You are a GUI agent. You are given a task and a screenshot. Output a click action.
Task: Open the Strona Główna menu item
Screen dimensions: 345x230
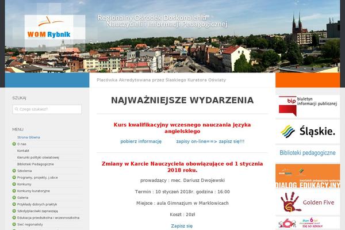(29, 137)
